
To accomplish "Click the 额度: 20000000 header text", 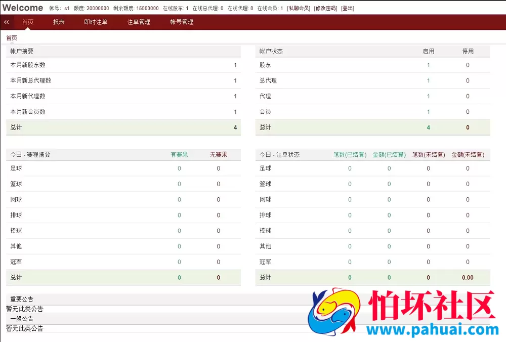I will [91, 9].
